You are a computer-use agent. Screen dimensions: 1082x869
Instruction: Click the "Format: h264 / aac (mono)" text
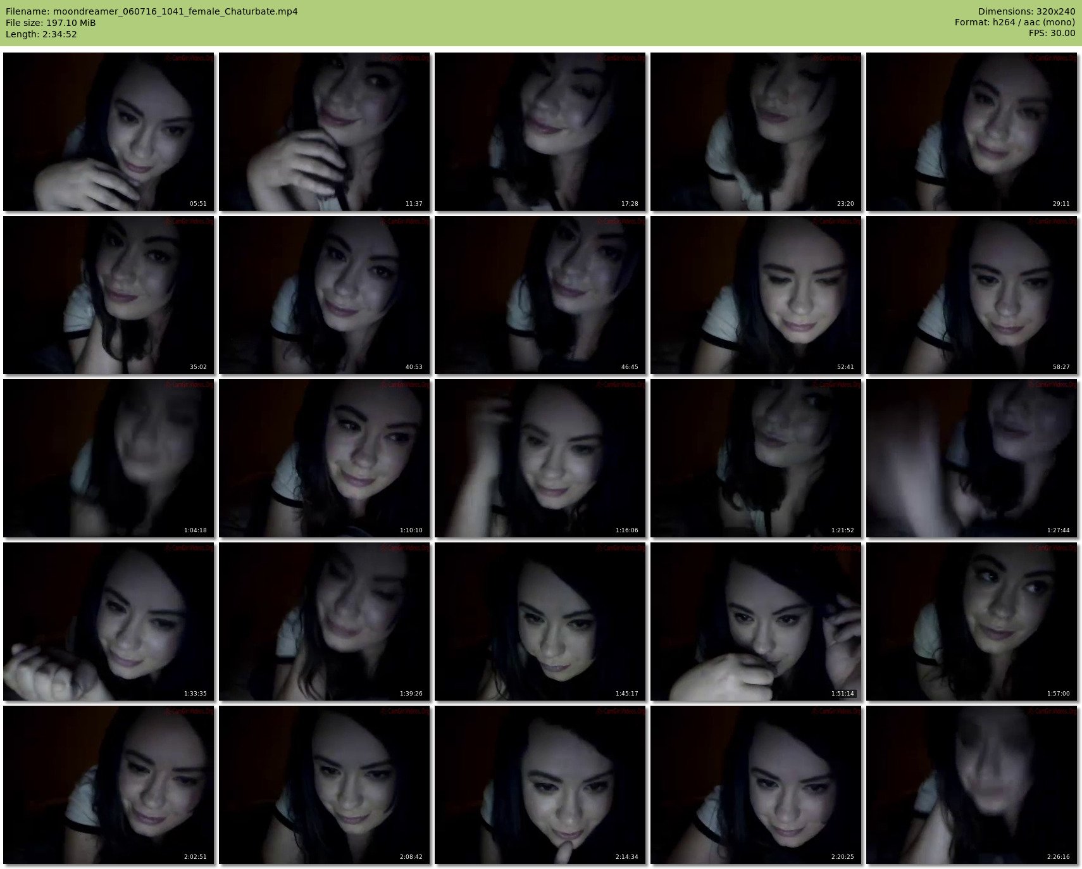(1015, 23)
